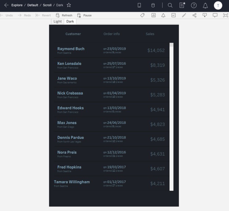
Task: Open Default in the breadcrumb
Action: click(33, 5)
